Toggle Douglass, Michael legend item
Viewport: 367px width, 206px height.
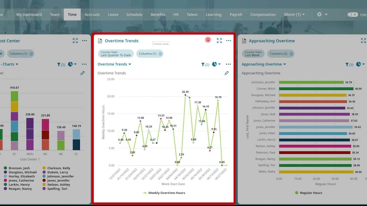(x=20, y=172)
